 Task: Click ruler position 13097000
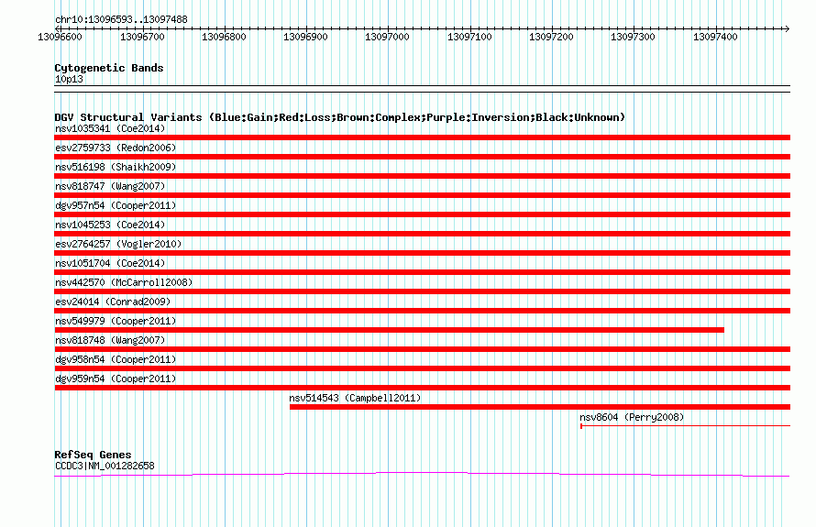pyautogui.click(x=387, y=37)
